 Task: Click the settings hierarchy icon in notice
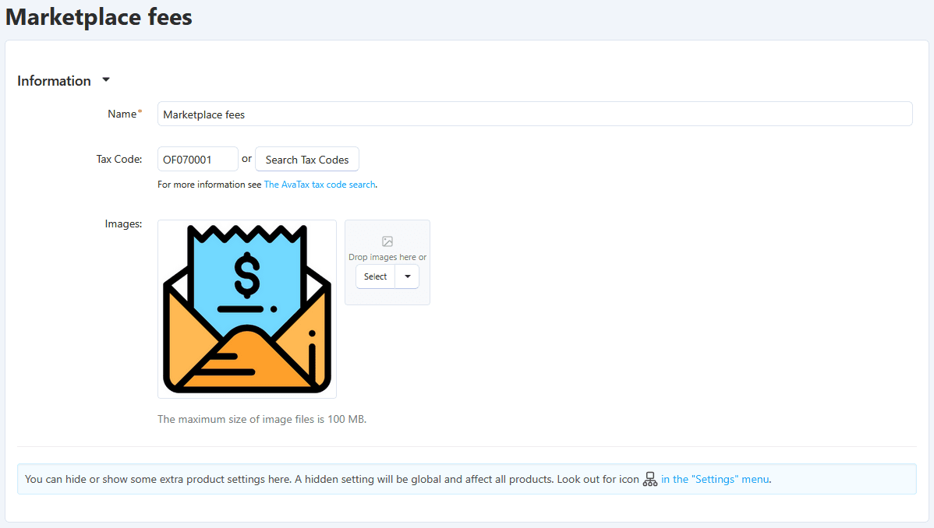[x=650, y=479]
